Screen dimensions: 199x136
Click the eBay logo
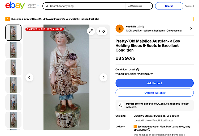pyautogui.click(x=15, y=6)
